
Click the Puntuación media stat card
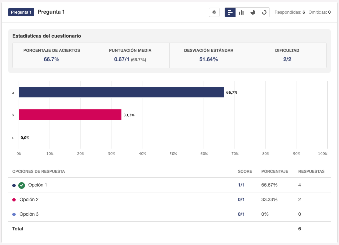pyautogui.click(x=130, y=55)
